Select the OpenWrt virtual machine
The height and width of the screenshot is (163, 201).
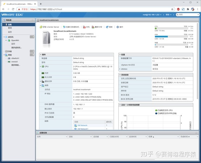pos(15,41)
